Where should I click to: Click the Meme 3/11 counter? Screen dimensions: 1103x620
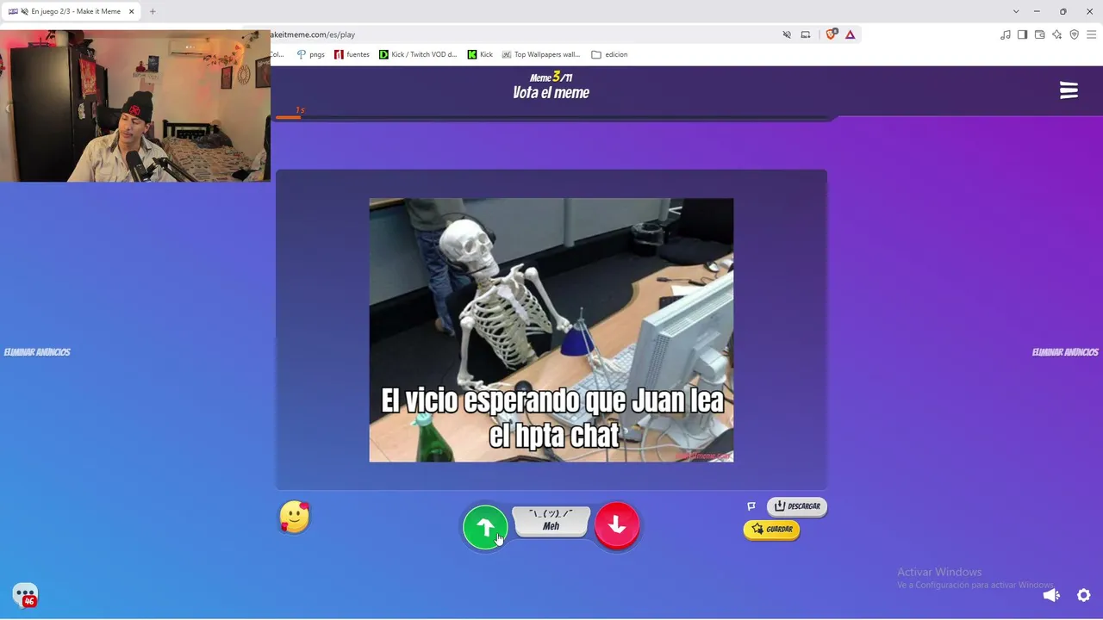point(551,77)
